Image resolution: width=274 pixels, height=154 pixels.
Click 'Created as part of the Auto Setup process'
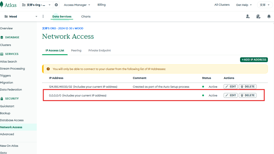[161, 87]
